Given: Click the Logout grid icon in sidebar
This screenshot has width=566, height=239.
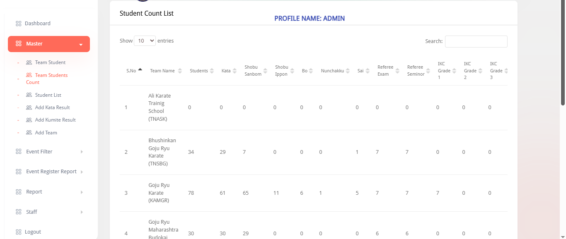Looking at the screenshot, I should 18,232.
